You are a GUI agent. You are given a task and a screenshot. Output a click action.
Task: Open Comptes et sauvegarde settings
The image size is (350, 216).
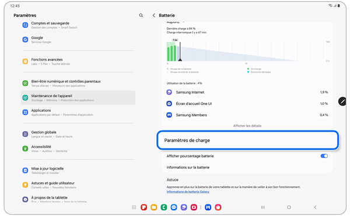pos(78,25)
